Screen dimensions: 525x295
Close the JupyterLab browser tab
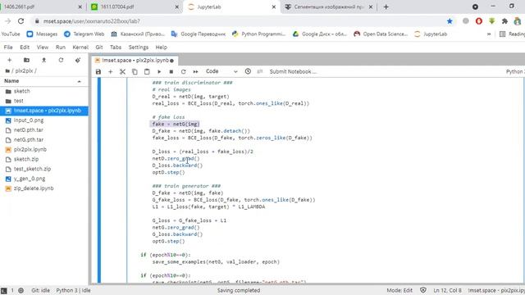(x=273, y=7)
